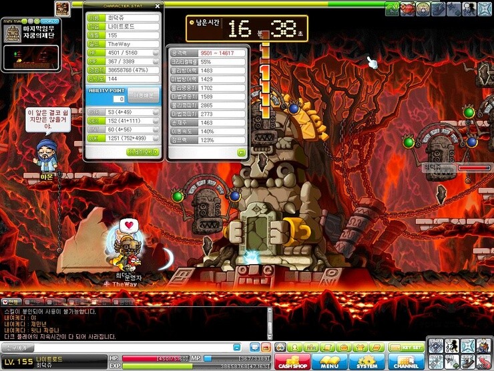
Task: Click the HP row arrow button
Action: click(156, 53)
